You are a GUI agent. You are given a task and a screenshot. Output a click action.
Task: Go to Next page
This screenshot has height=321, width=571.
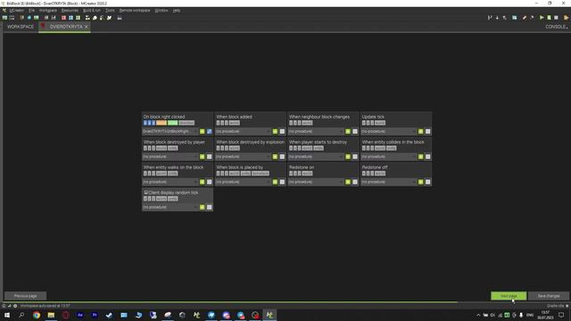coord(509,296)
